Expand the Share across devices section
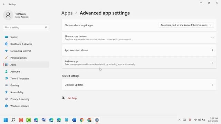221x124 pixels. [139, 38]
